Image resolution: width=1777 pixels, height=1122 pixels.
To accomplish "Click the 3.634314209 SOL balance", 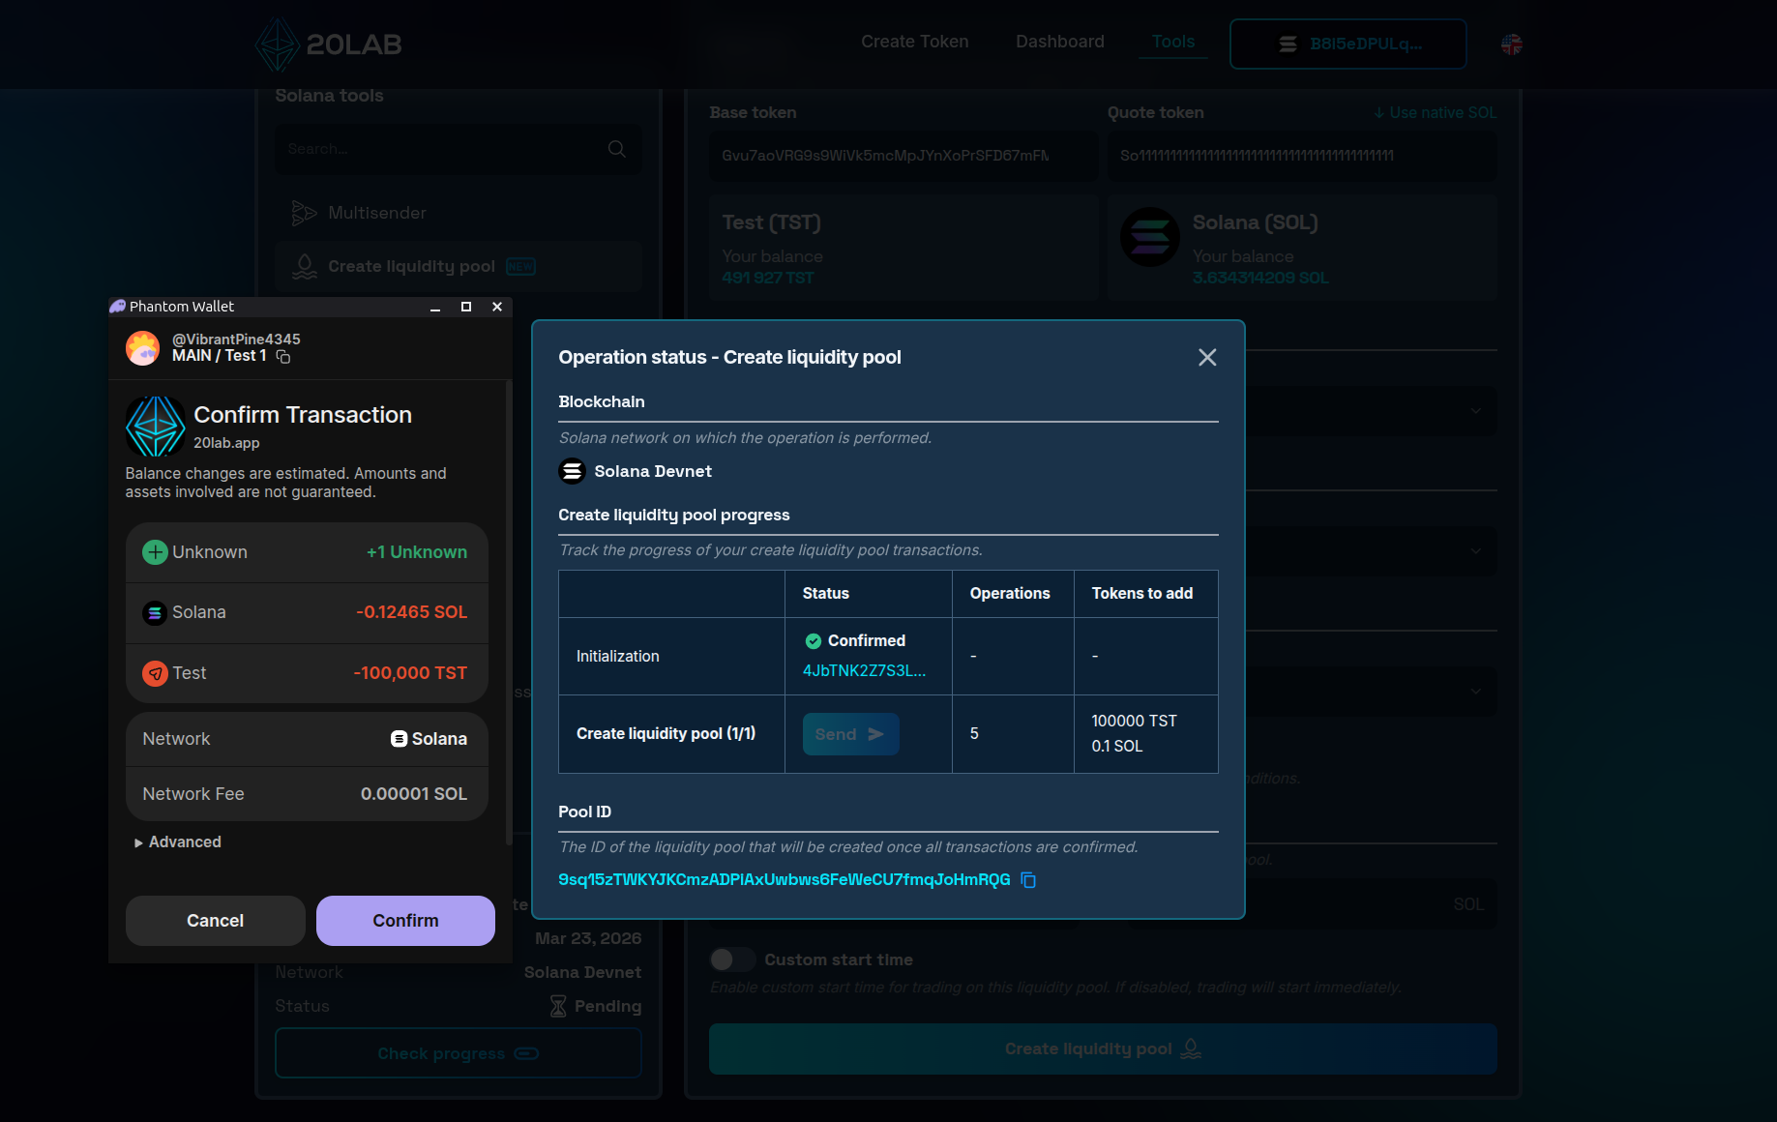I will click(1260, 279).
